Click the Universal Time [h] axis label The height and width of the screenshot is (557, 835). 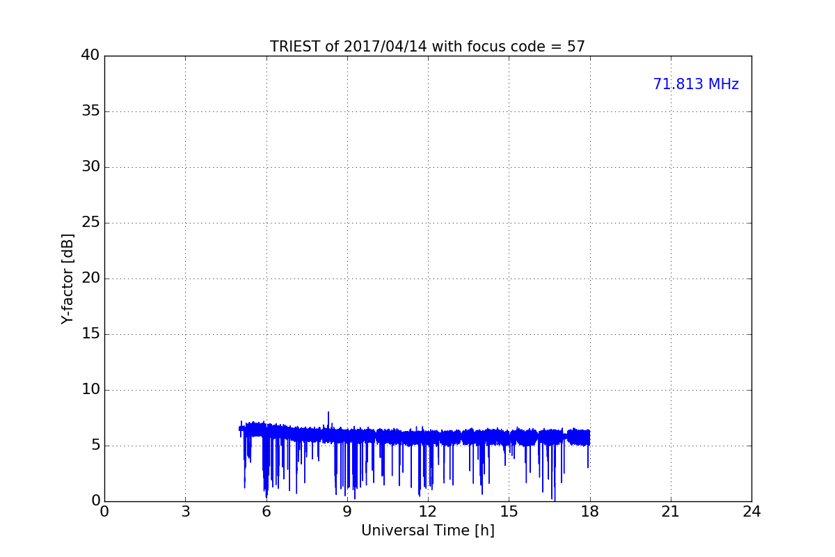point(427,531)
